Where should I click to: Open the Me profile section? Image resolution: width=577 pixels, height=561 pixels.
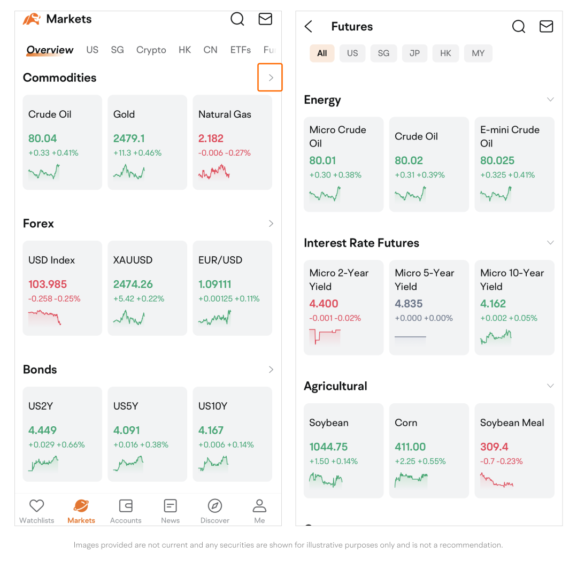click(259, 511)
